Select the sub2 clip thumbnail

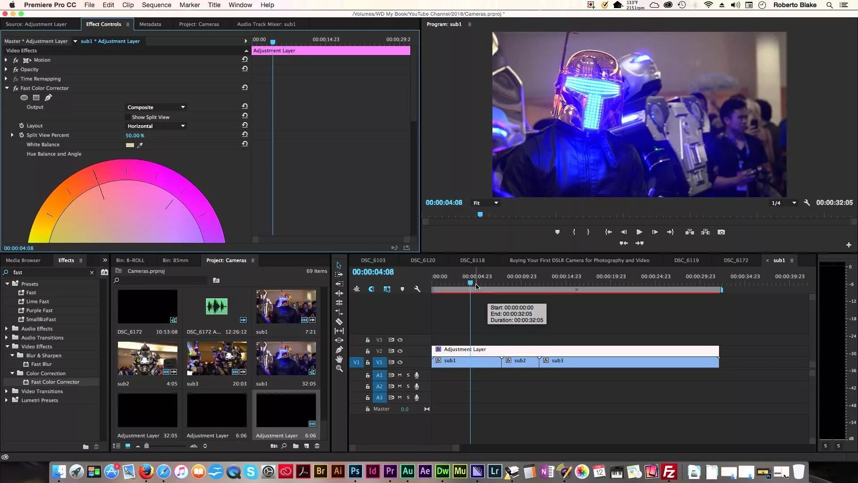[x=147, y=358]
